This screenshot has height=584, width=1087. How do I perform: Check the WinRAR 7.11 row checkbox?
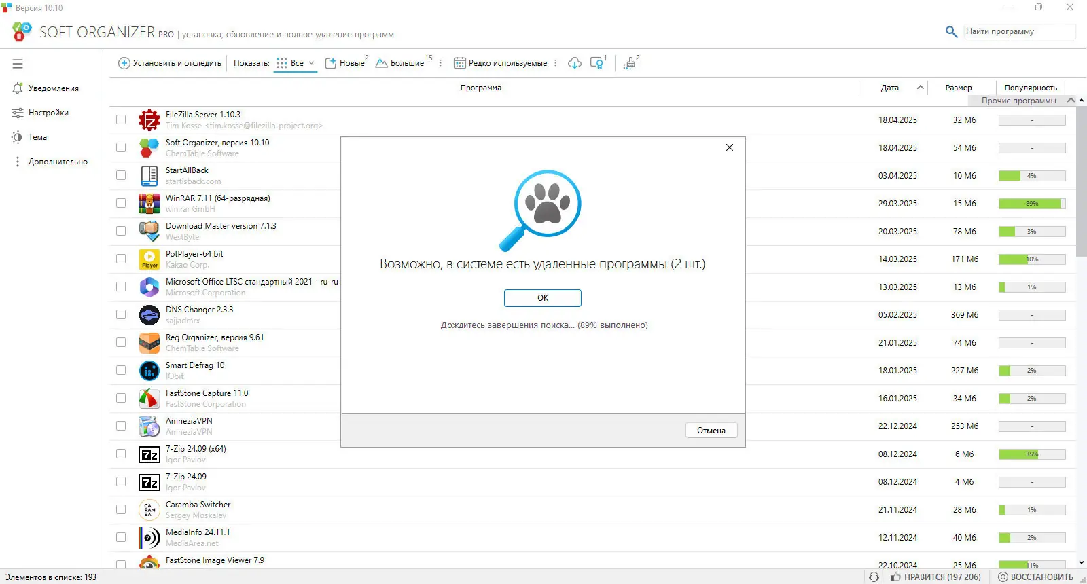pyautogui.click(x=121, y=204)
